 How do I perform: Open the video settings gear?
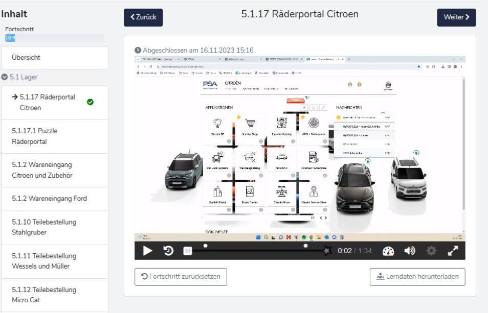431,251
